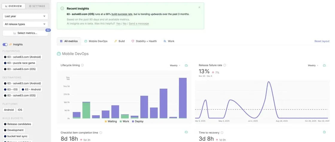
Task: Click No for insight helpfulness
Action: [x=125, y=24]
